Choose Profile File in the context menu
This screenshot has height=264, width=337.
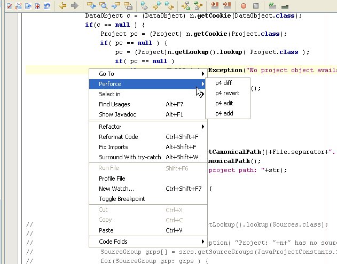pyautogui.click(x=148, y=178)
